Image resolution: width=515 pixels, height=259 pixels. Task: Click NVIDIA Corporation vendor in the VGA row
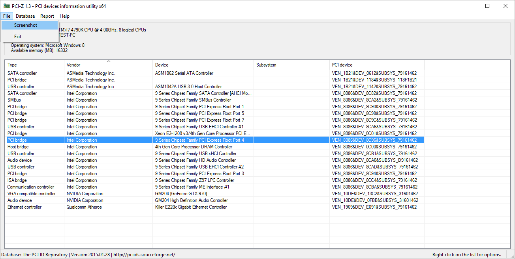pos(85,194)
